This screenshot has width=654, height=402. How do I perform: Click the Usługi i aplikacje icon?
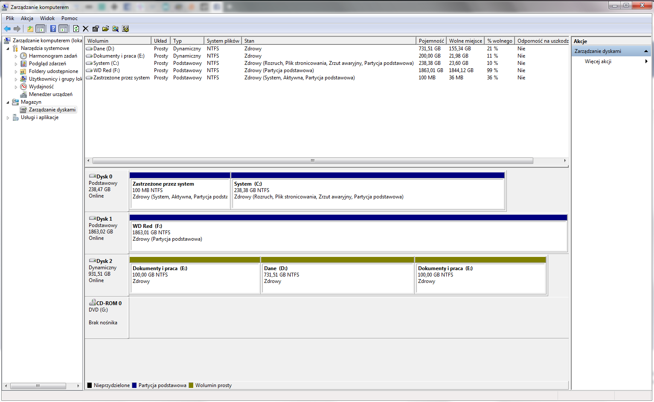coord(15,117)
